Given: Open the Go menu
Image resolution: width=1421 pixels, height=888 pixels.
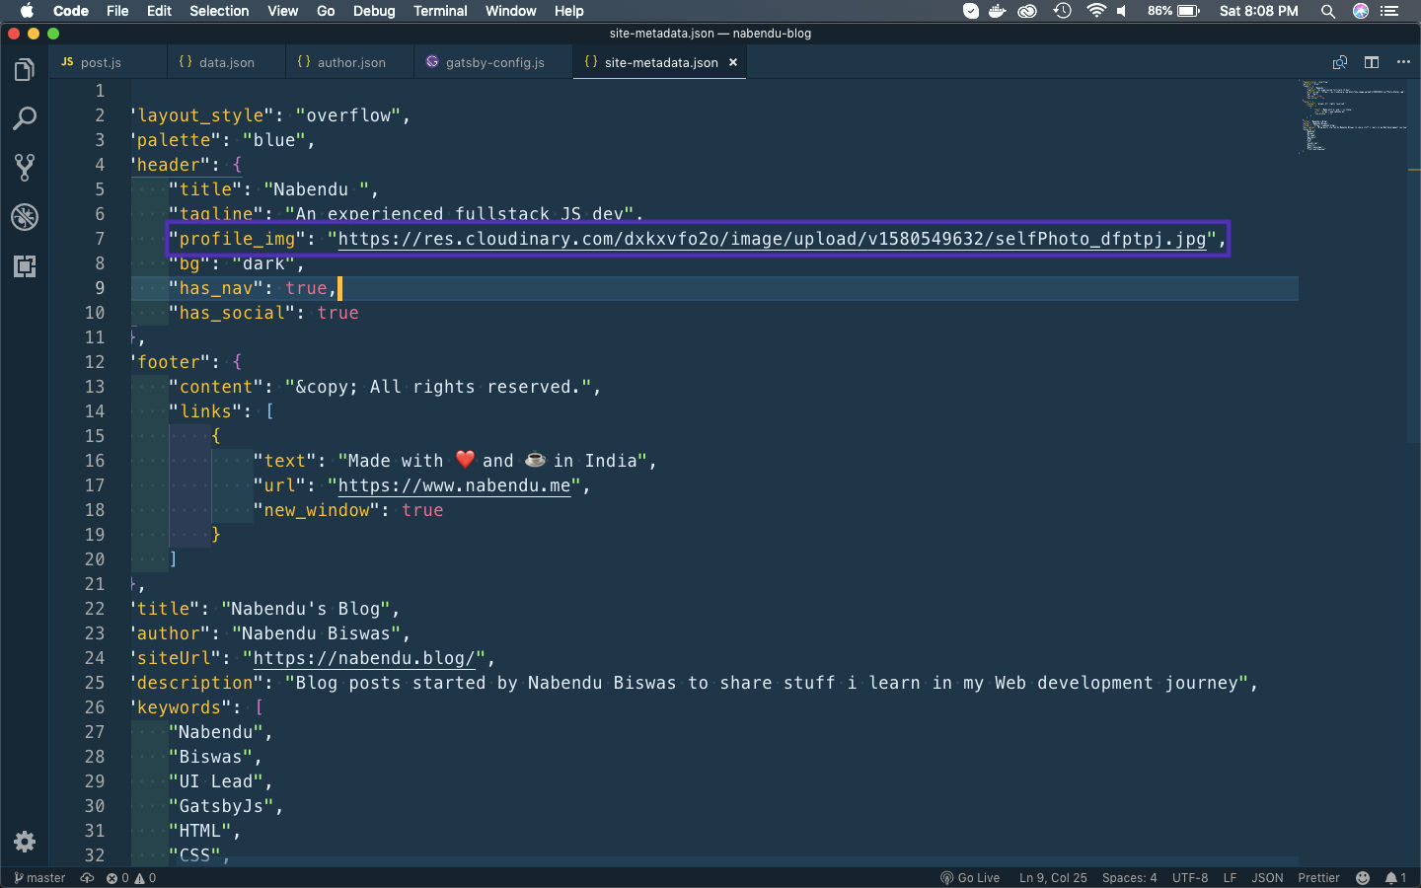Looking at the screenshot, I should tap(326, 11).
